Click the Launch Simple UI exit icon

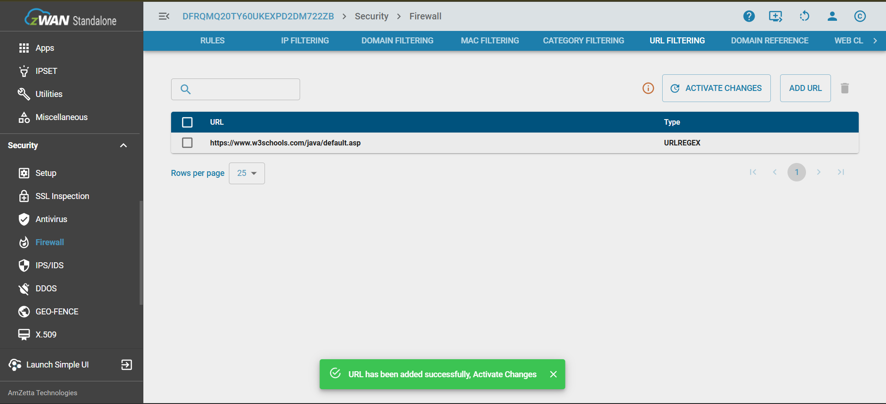point(126,365)
